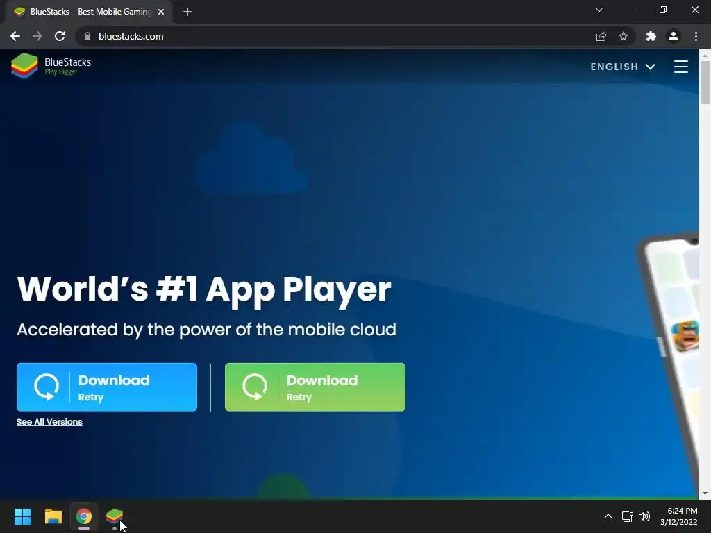Go back in browser history

(15, 36)
